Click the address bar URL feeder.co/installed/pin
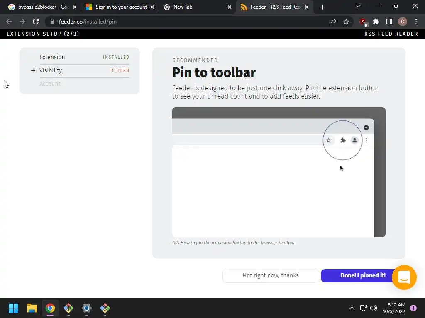This screenshot has height=318, width=425. pos(88,22)
